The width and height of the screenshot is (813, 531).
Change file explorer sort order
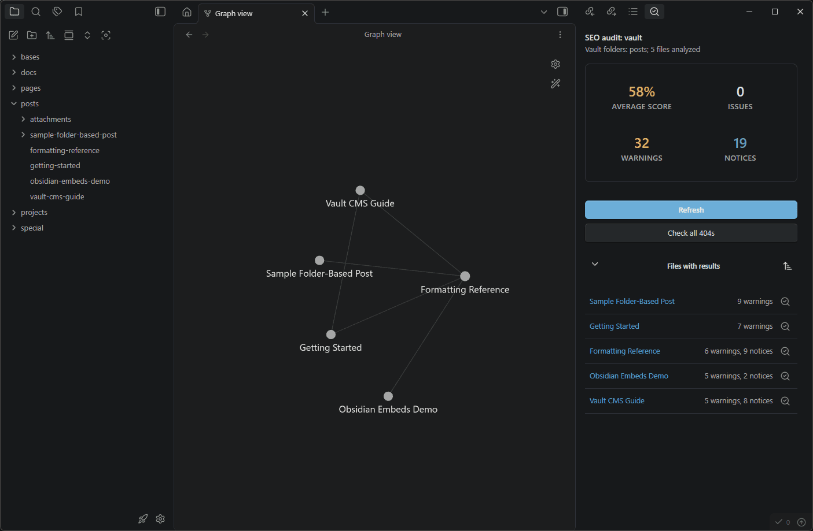(x=50, y=35)
